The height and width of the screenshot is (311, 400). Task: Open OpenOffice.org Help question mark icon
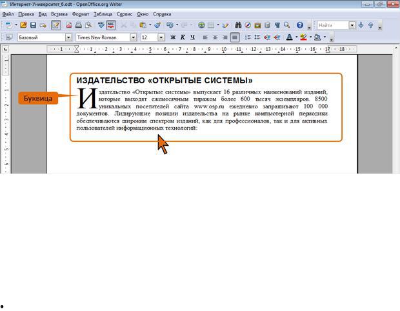tap(300, 25)
